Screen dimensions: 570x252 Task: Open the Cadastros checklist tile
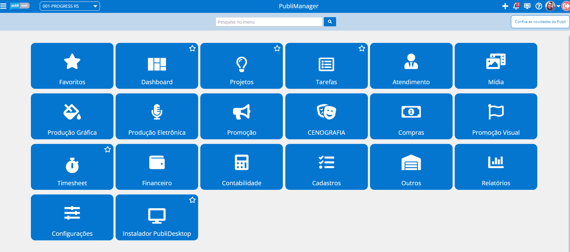[326, 167]
